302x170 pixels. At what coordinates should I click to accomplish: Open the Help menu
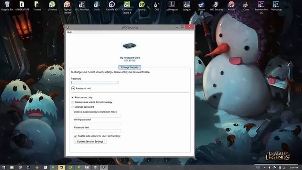[69, 32]
